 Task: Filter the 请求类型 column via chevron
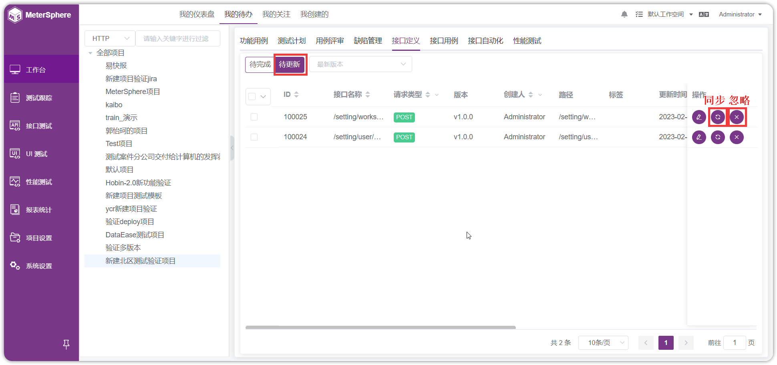[x=437, y=95]
